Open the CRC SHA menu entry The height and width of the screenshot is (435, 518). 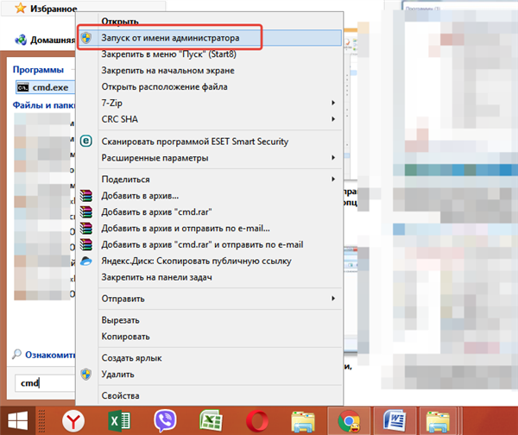(x=210, y=119)
